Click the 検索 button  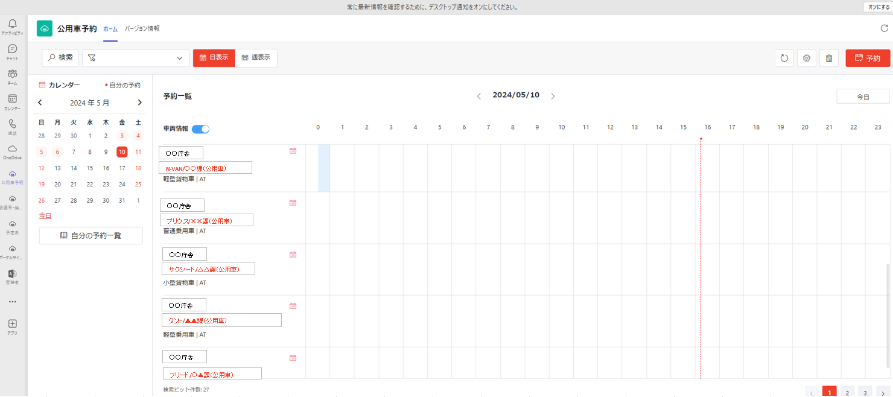point(60,58)
